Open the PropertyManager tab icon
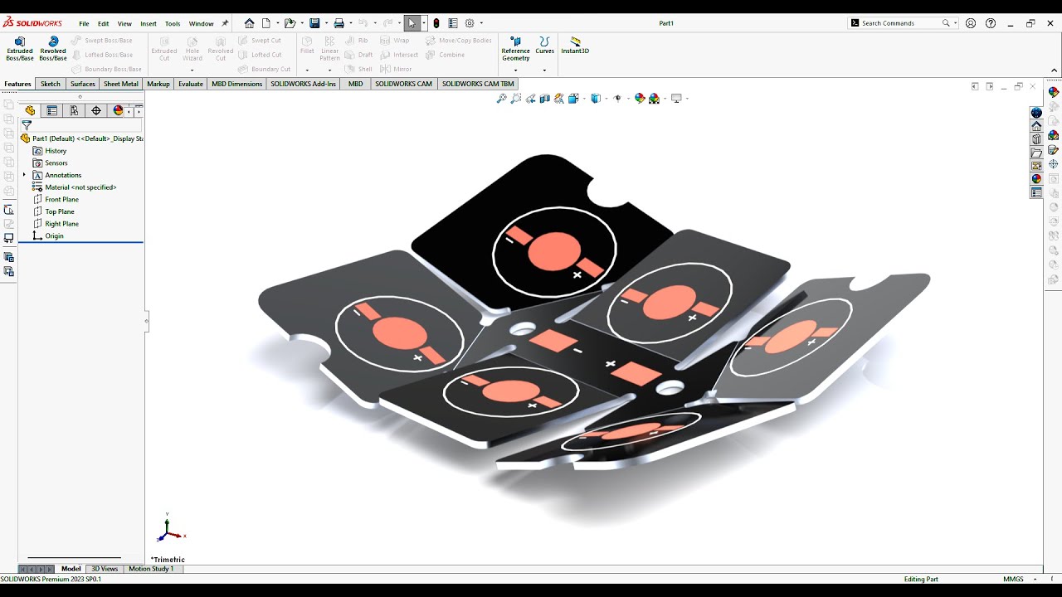1062x597 pixels. click(52, 110)
